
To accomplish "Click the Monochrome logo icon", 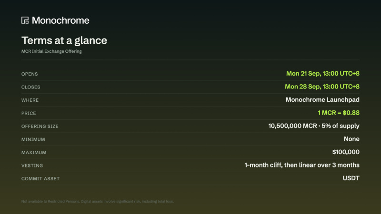I will 25,20.
